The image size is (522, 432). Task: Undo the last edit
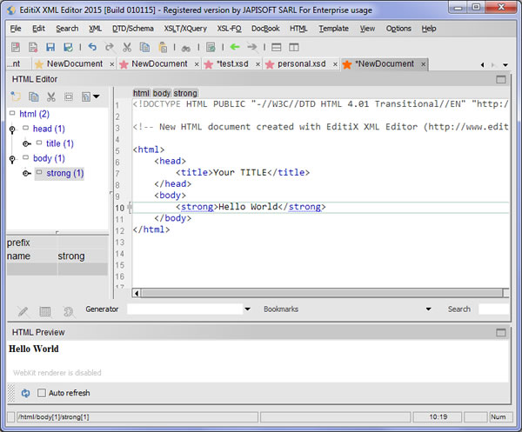[92, 47]
